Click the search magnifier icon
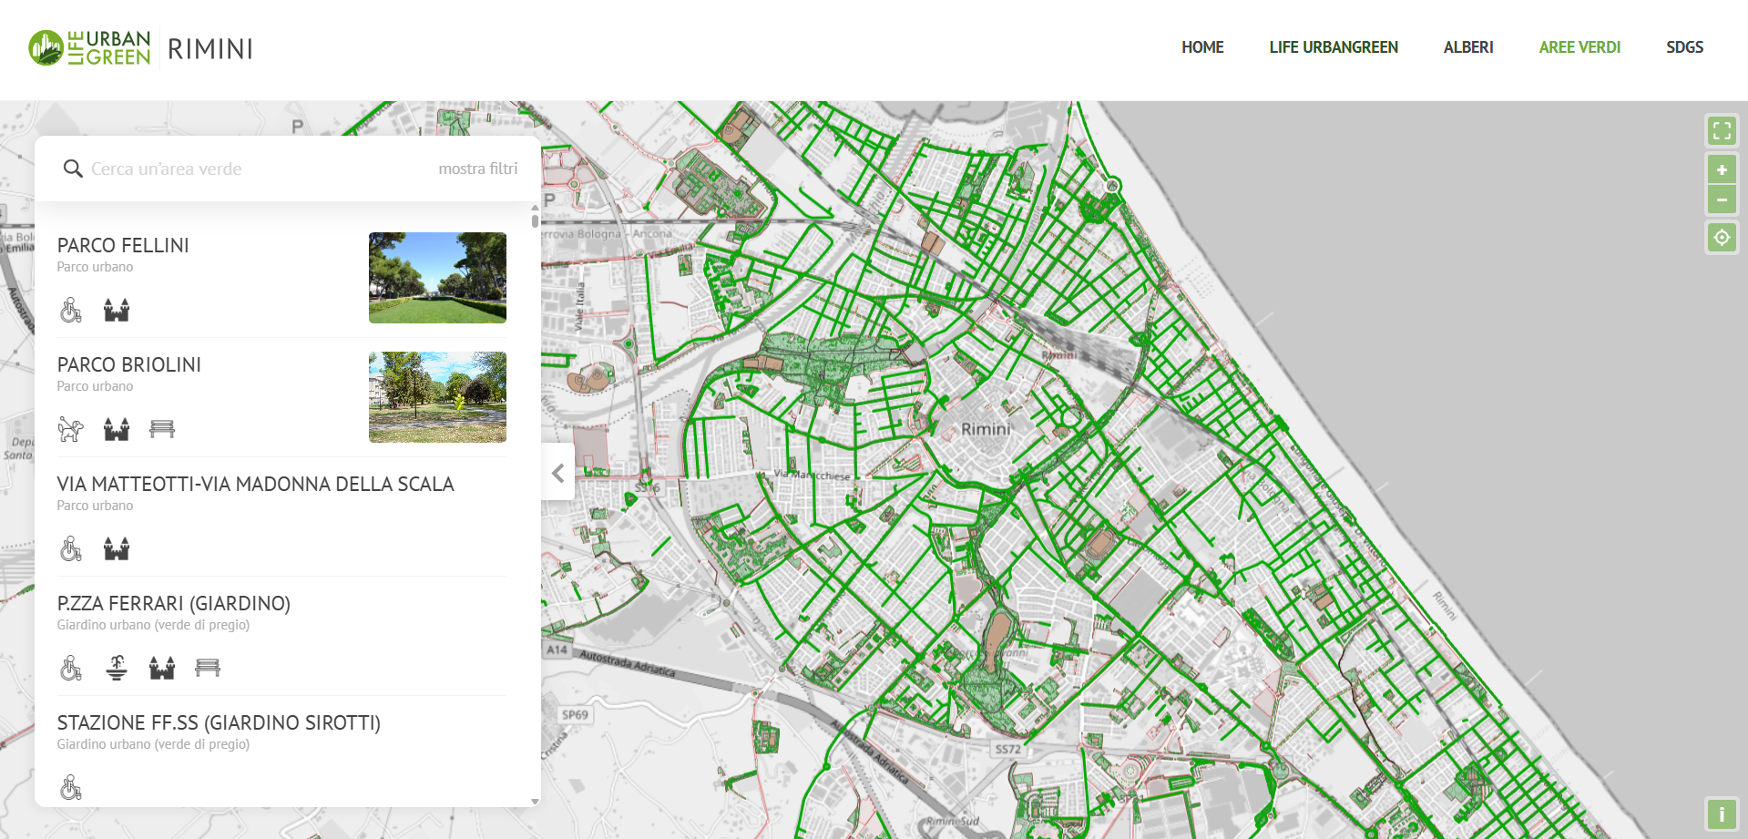The image size is (1748, 839). coord(73,169)
